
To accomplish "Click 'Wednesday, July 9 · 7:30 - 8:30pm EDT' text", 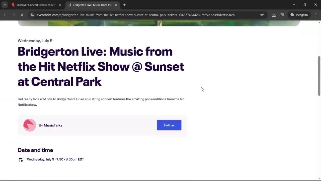I will (x=55, y=159).
